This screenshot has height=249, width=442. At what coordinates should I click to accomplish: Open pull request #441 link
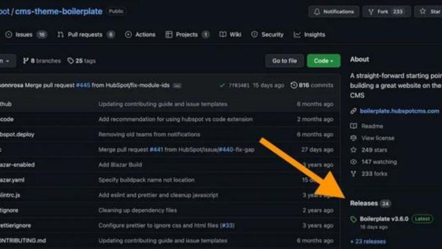point(156,149)
